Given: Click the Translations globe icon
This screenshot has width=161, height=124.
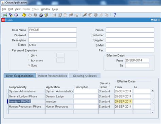Looking at the screenshot, I should (x=96, y=15).
